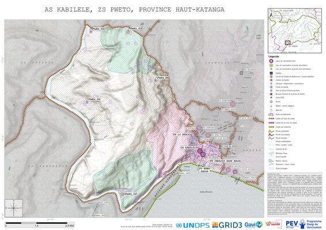Click the purple marker next to PeKo_05
Viewport: 326px width, 230px height.
tap(91, 31)
